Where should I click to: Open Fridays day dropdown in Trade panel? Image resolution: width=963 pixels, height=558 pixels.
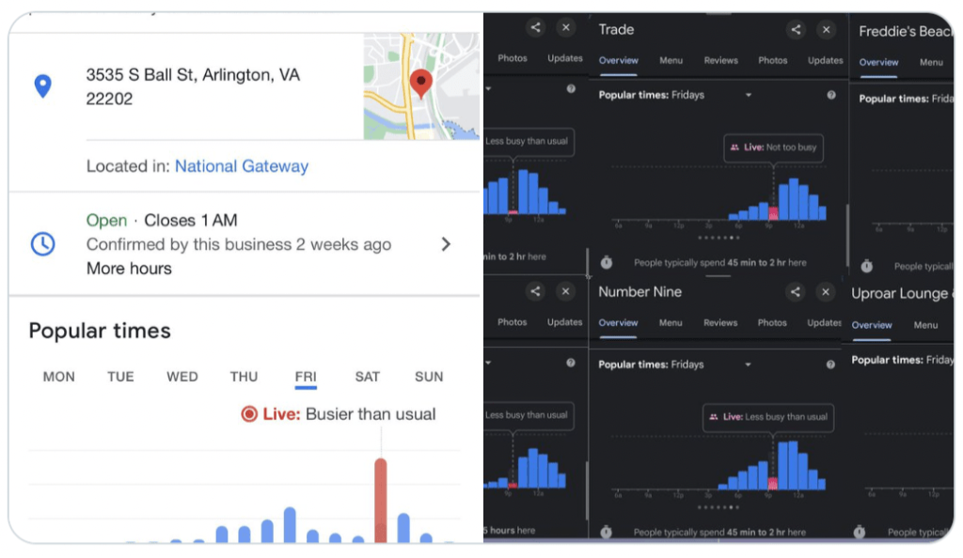pos(749,95)
